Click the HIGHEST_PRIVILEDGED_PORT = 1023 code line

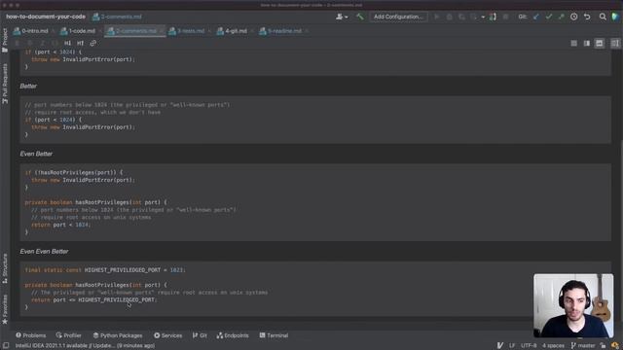pos(105,270)
